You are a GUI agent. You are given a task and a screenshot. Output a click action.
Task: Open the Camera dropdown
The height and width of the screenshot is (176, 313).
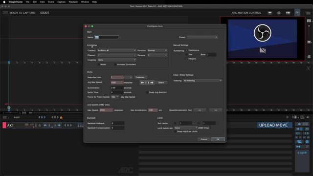[x=157, y=55]
